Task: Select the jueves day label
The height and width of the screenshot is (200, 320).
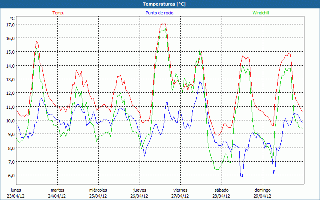Action: pos(139,190)
